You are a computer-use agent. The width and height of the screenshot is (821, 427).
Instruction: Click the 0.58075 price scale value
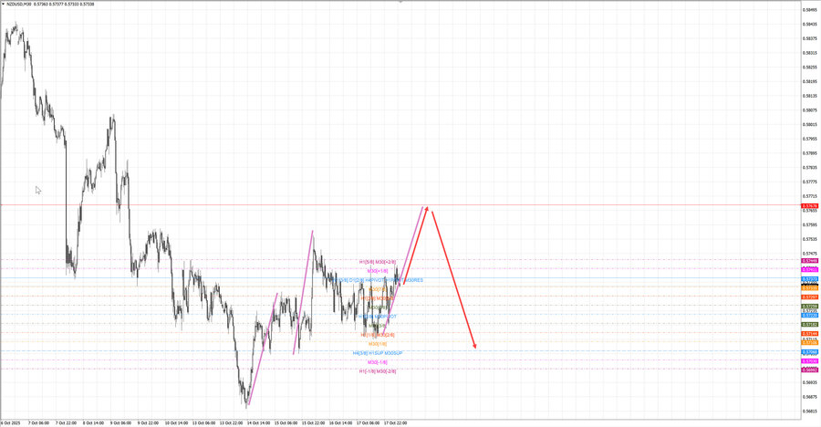click(x=810, y=110)
